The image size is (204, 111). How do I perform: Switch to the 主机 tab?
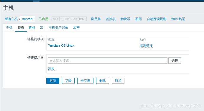click(x=9, y=27)
